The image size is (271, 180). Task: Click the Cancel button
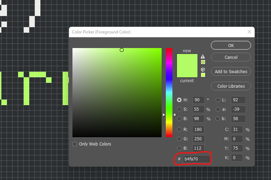click(231, 57)
